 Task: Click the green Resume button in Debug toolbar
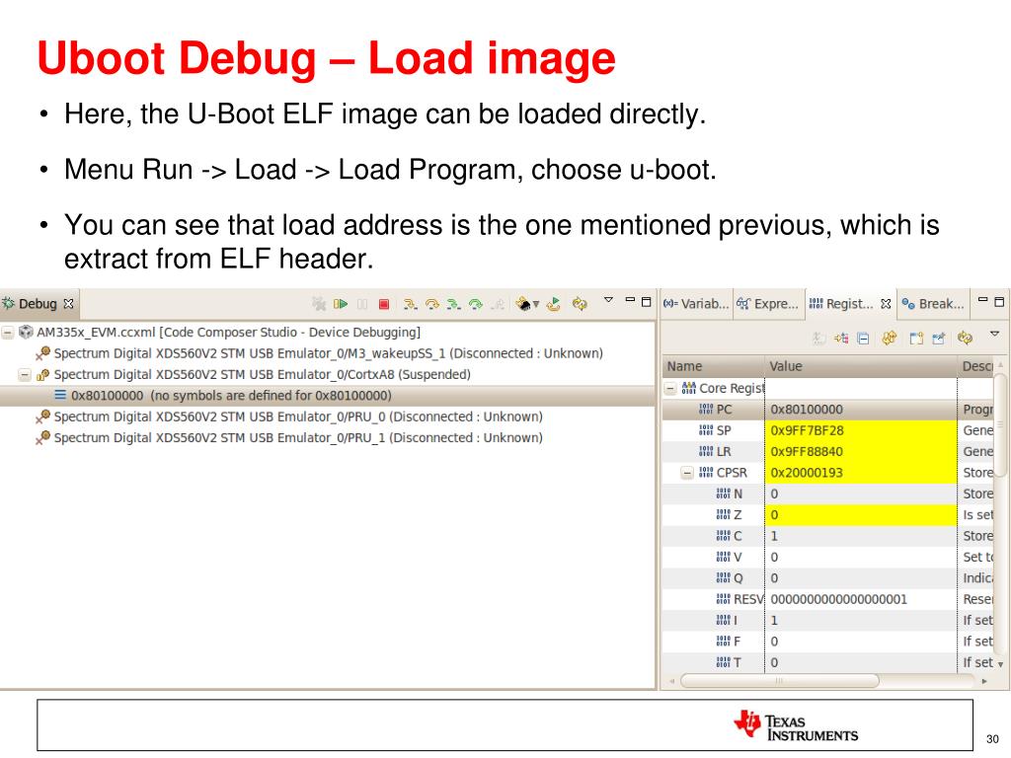tap(341, 304)
